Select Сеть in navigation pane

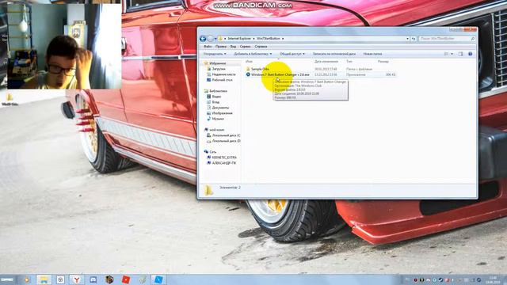211,152
